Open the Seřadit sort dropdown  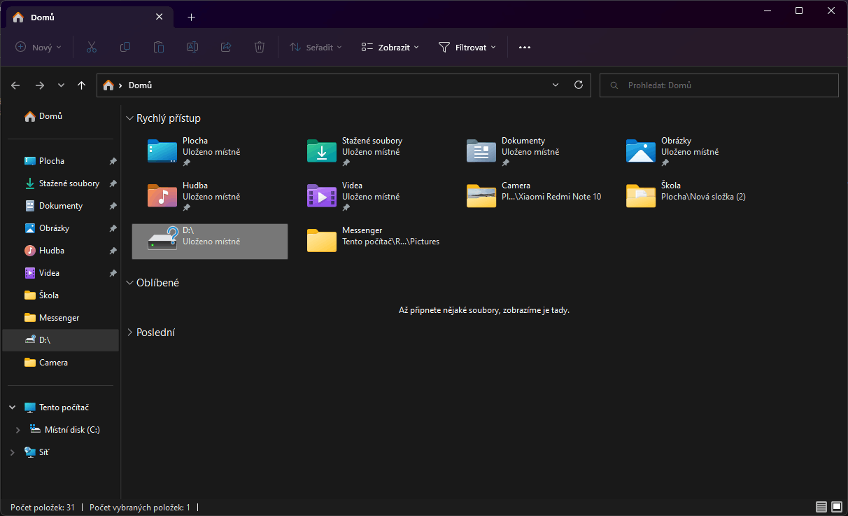click(x=316, y=48)
